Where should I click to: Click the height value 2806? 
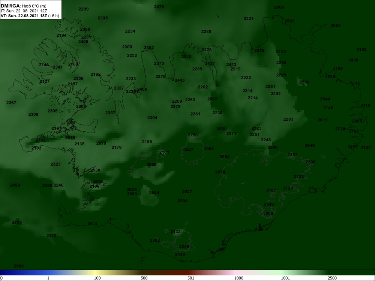coord(279,7)
